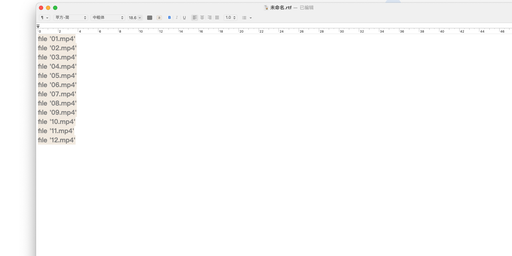This screenshot has width=512, height=256.
Task: Open the 1.0 line spacing dropdown
Action: (x=230, y=18)
